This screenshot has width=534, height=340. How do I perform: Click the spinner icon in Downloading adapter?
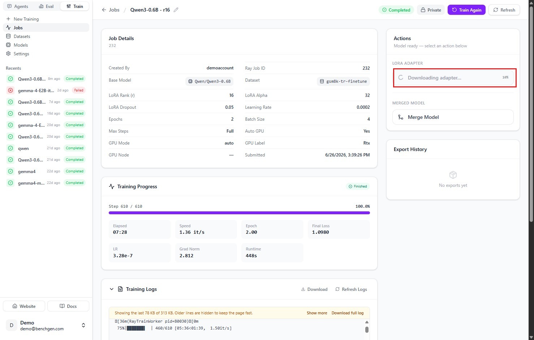click(x=401, y=78)
